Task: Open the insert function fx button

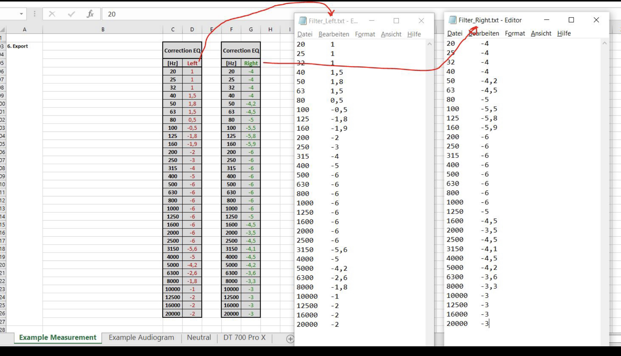Action: pyautogui.click(x=90, y=14)
